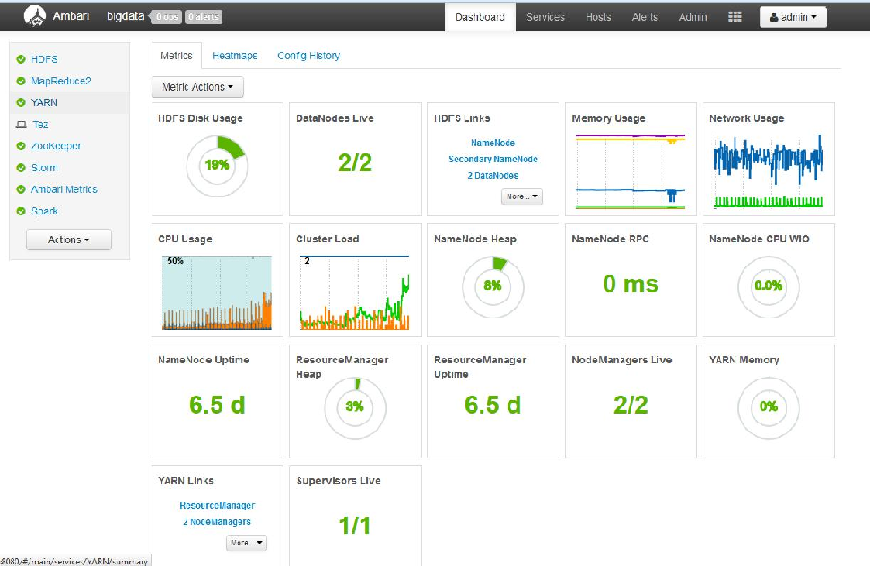Viewport: 870px width, 567px height.
Task: Go to Services in top navigation
Action: (545, 17)
